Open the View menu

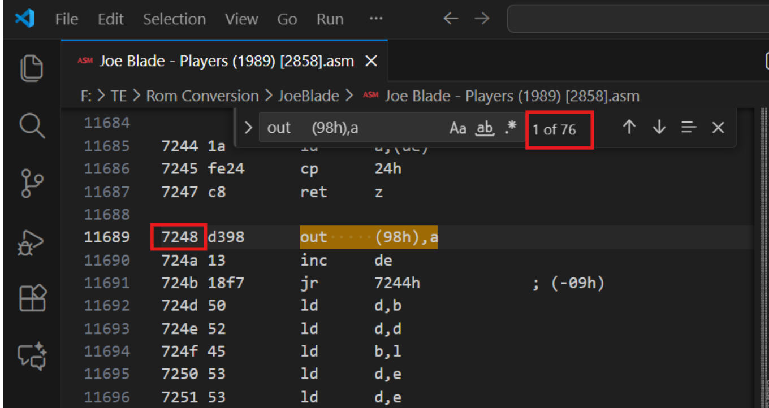pos(241,19)
